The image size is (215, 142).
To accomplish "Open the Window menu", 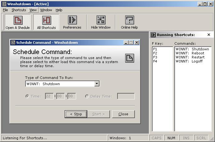I will pyautogui.click(x=46, y=10).
